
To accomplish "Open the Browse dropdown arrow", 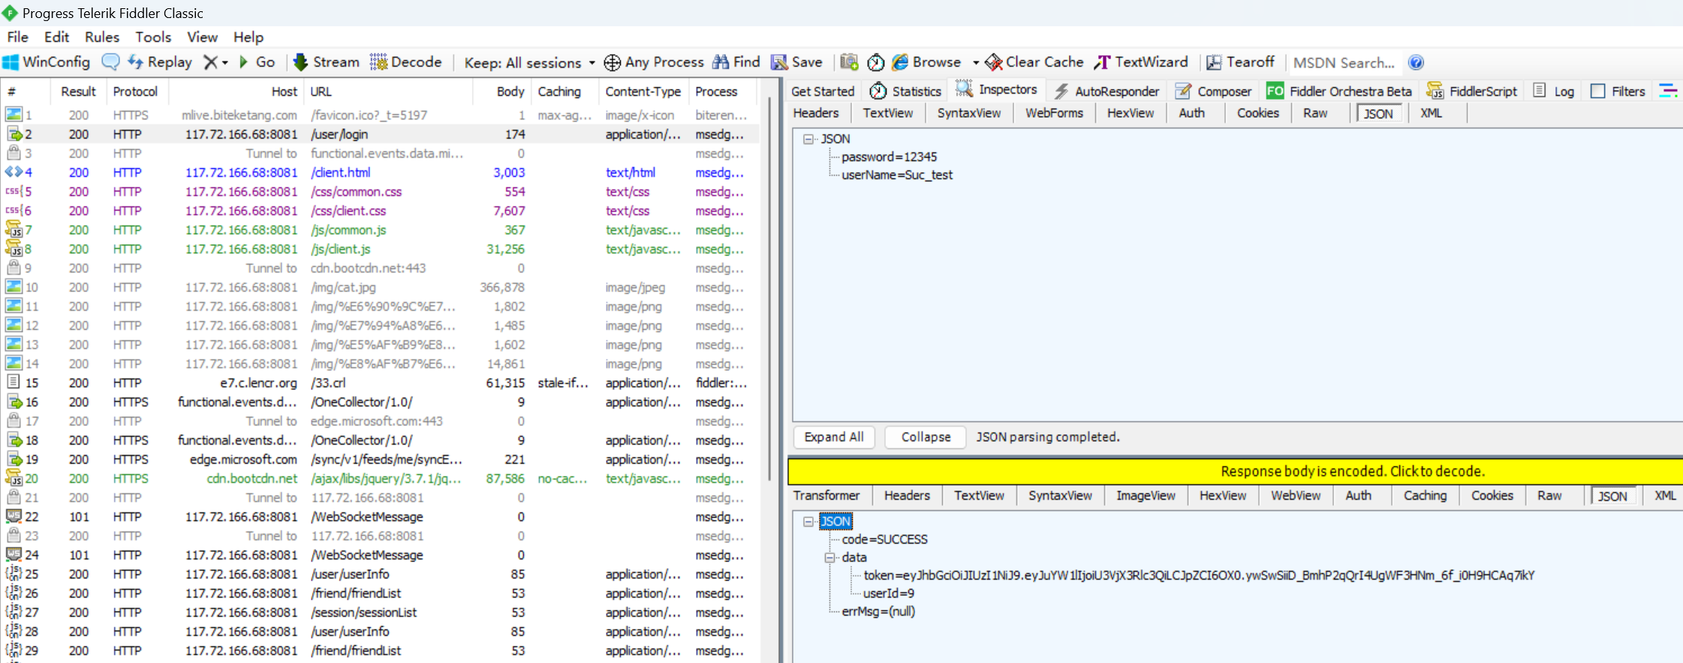I will click(976, 63).
